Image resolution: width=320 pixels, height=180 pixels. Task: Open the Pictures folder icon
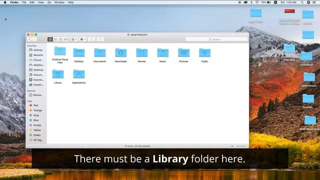pos(183,53)
